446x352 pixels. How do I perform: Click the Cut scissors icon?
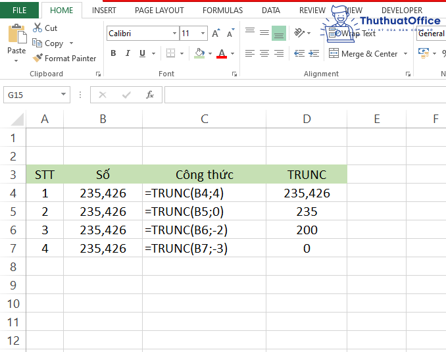pyautogui.click(x=37, y=28)
